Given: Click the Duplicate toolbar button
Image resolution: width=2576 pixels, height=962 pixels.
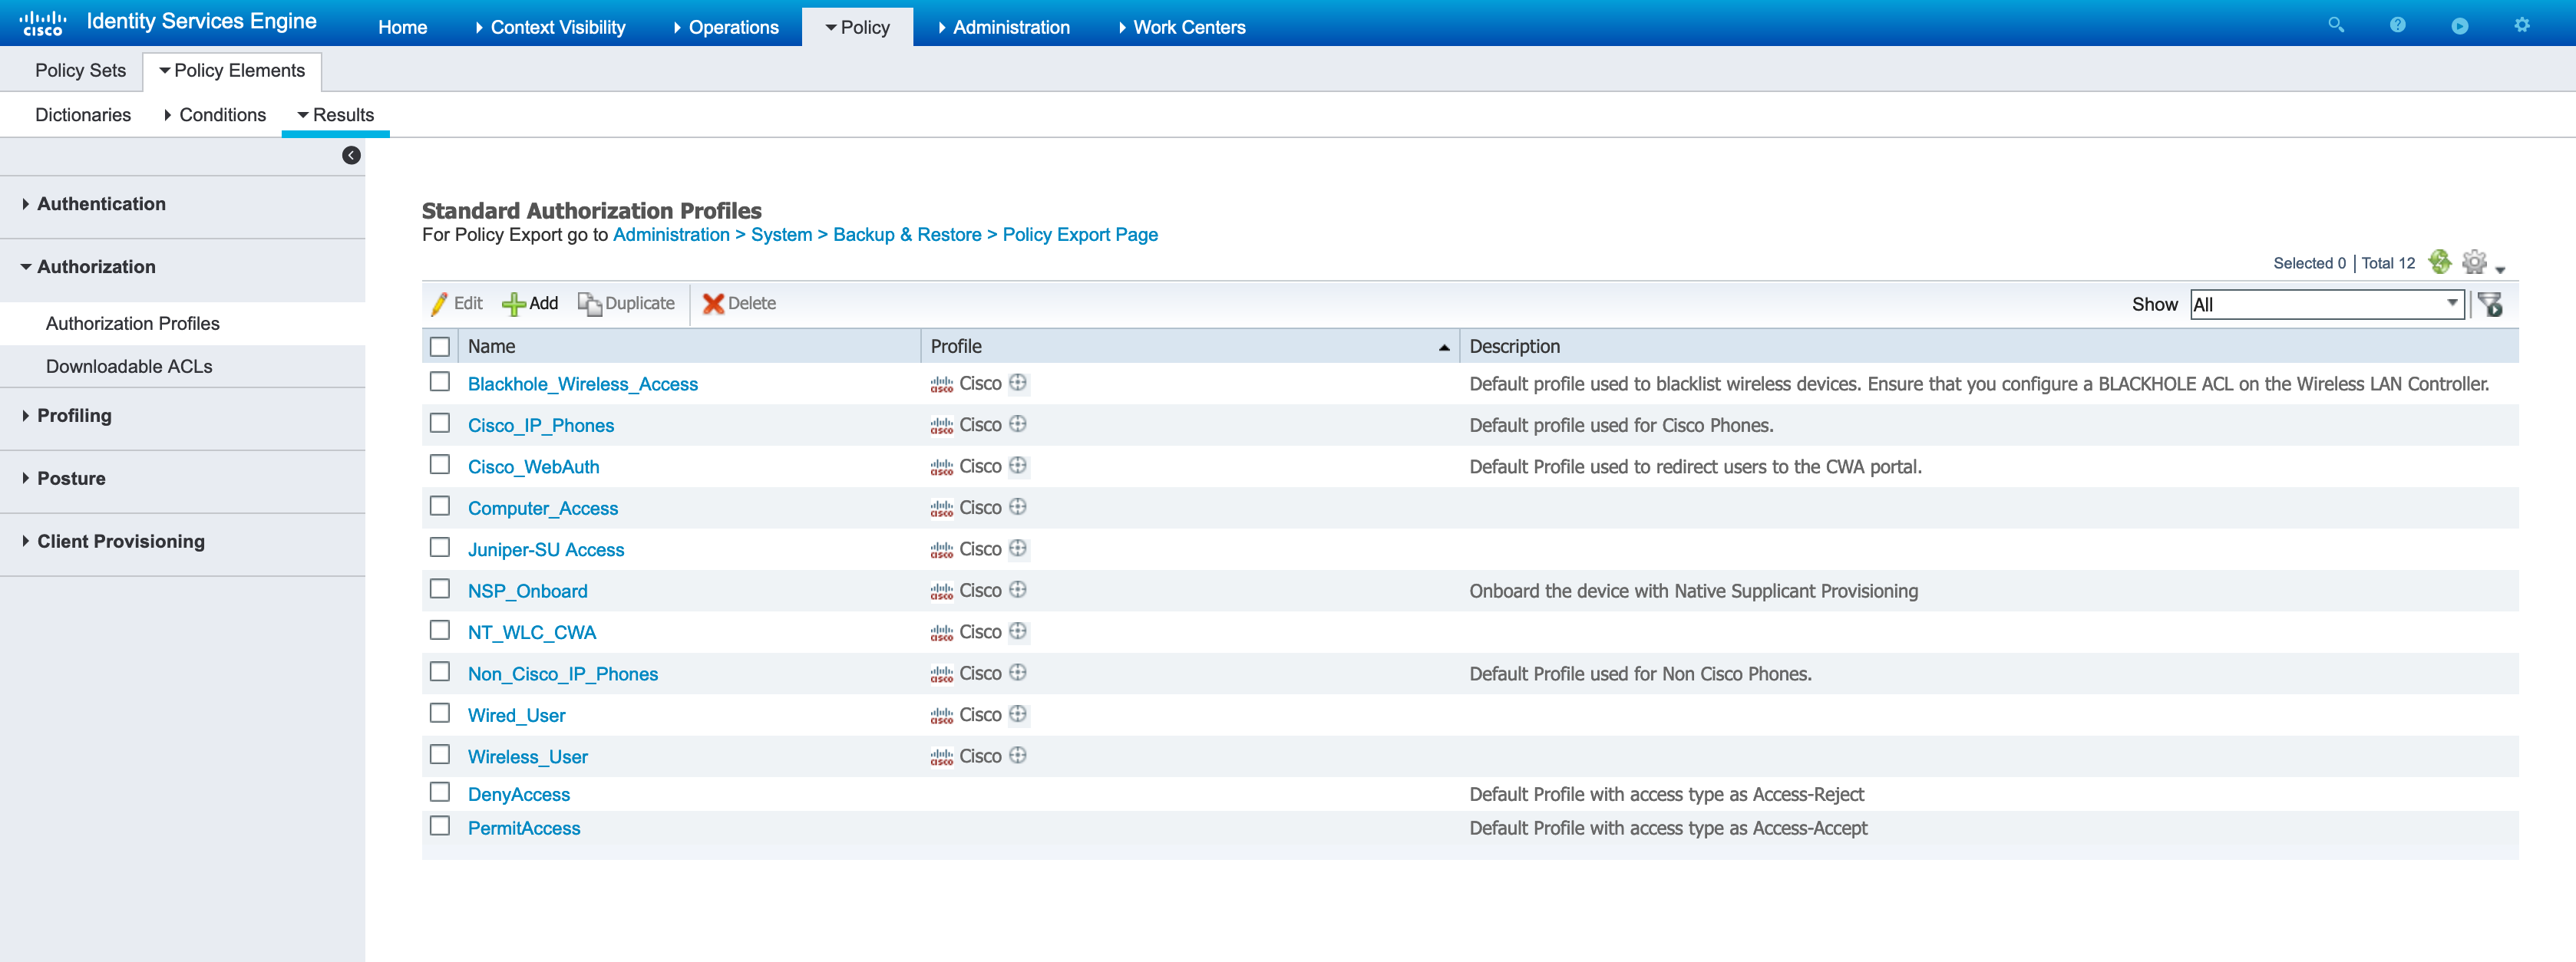Looking at the screenshot, I should (x=626, y=304).
